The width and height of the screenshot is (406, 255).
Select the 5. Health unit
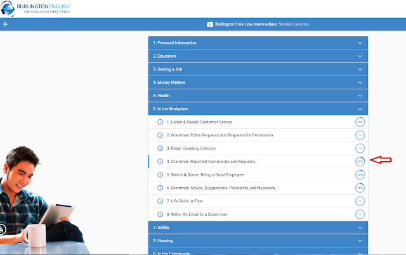258,96
